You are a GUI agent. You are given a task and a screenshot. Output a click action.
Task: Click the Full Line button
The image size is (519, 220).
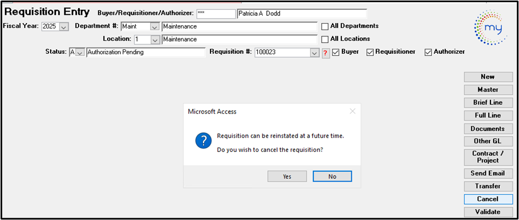point(488,115)
